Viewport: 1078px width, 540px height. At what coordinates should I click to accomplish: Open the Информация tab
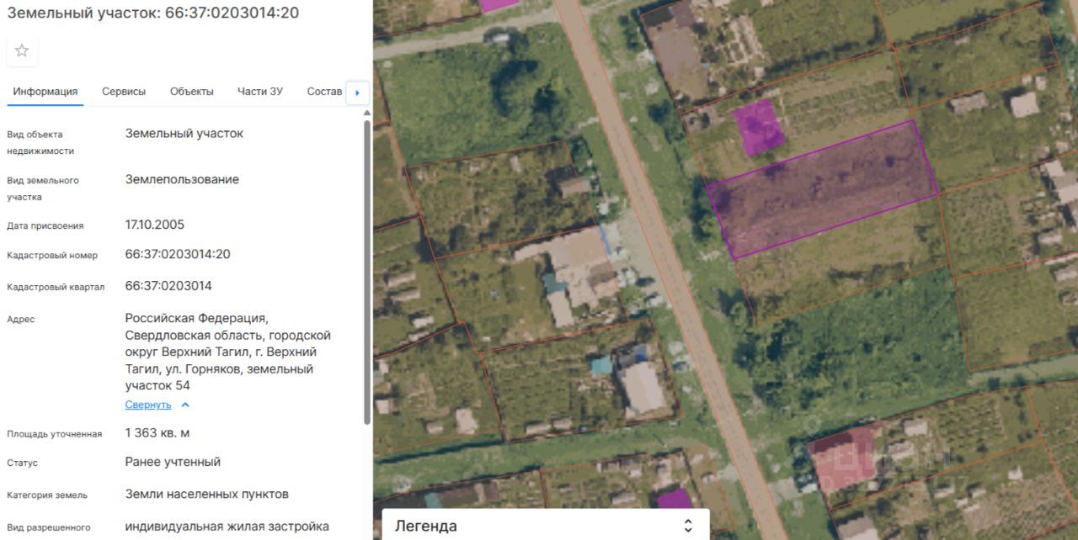click(45, 92)
